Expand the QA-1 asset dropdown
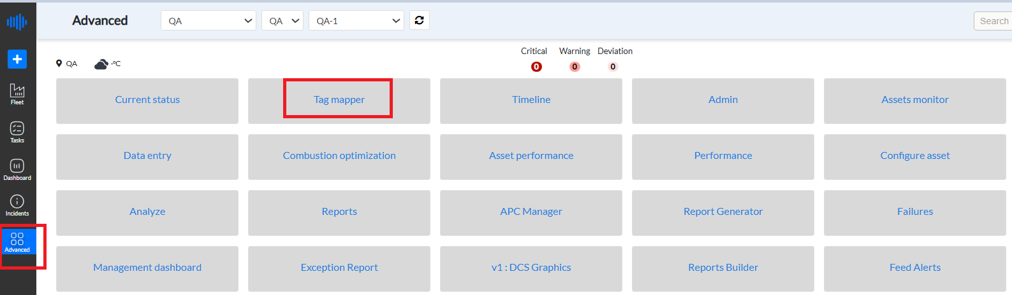The height and width of the screenshot is (295, 1012). [356, 21]
